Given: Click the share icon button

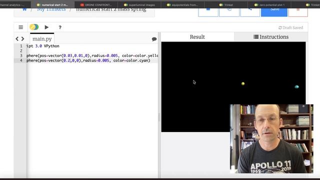Looking at the screenshot, I should 250,12.
